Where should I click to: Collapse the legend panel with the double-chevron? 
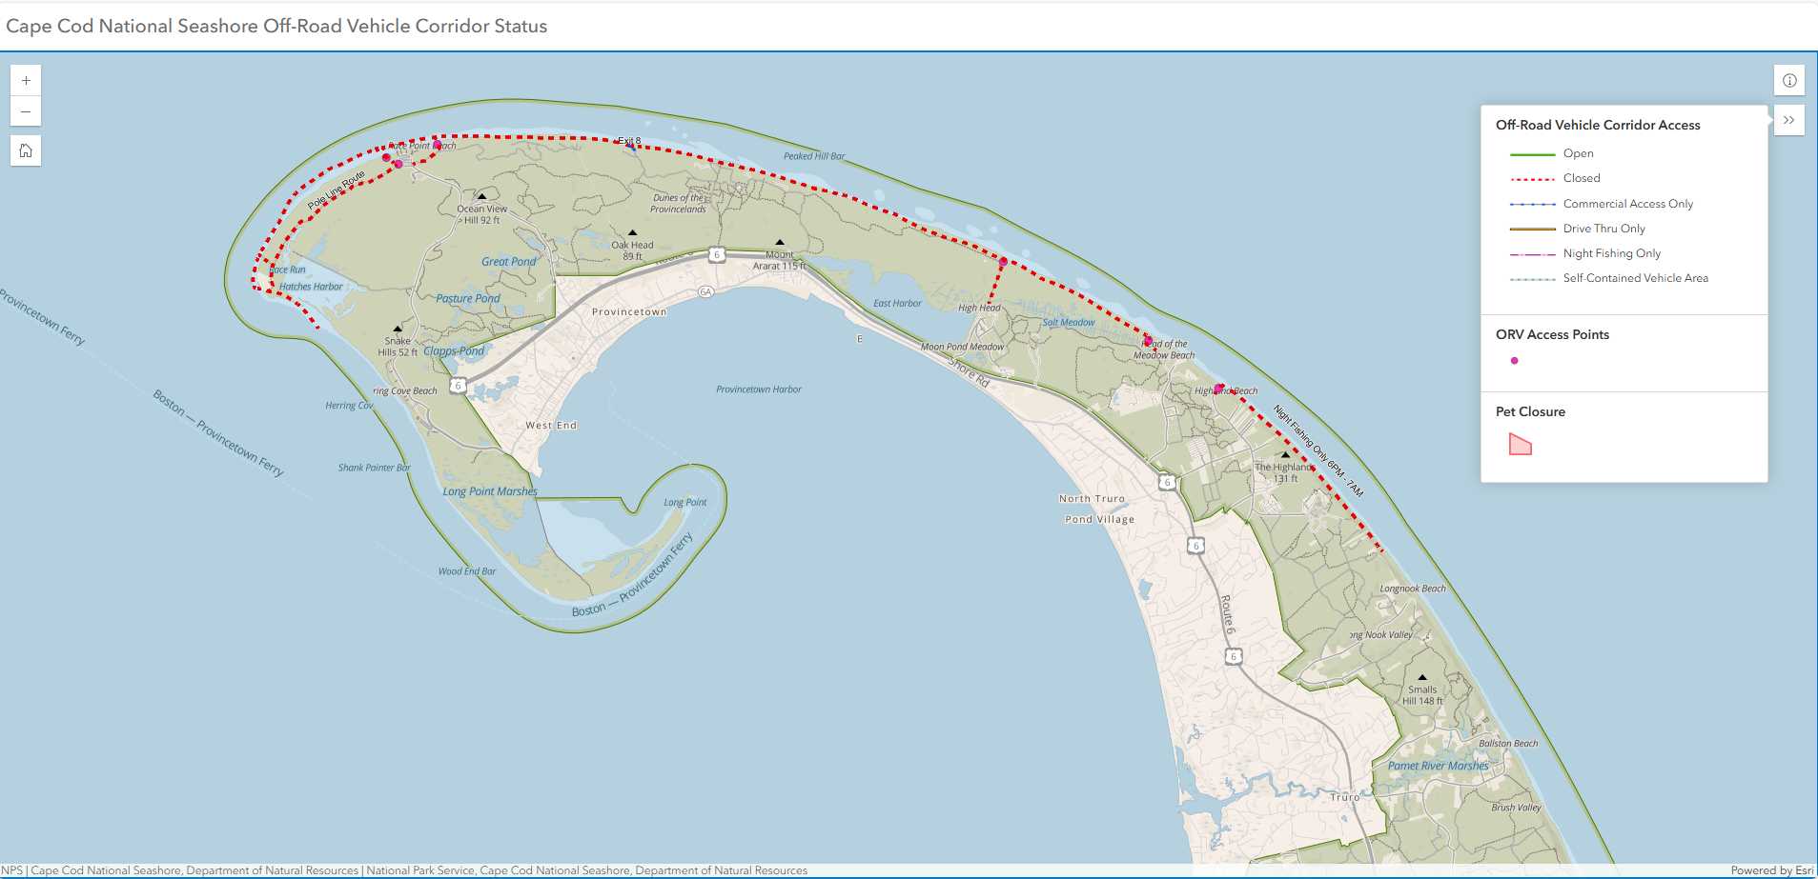[x=1789, y=120]
